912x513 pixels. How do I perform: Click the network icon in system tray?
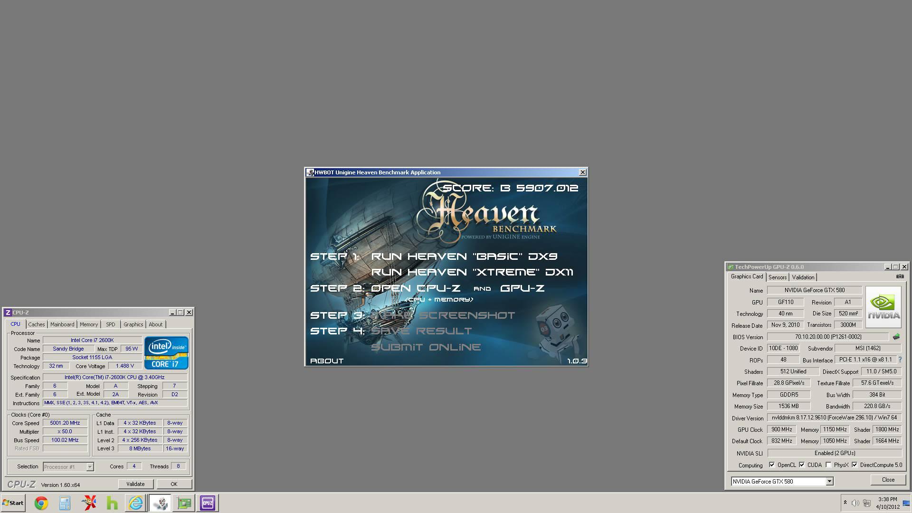[867, 503]
